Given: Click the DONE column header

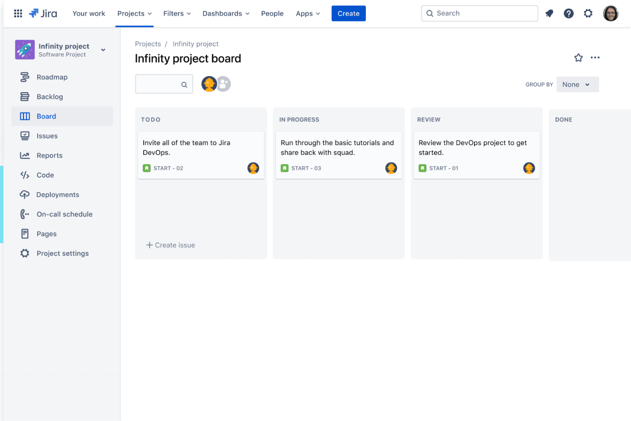Looking at the screenshot, I should pos(563,120).
